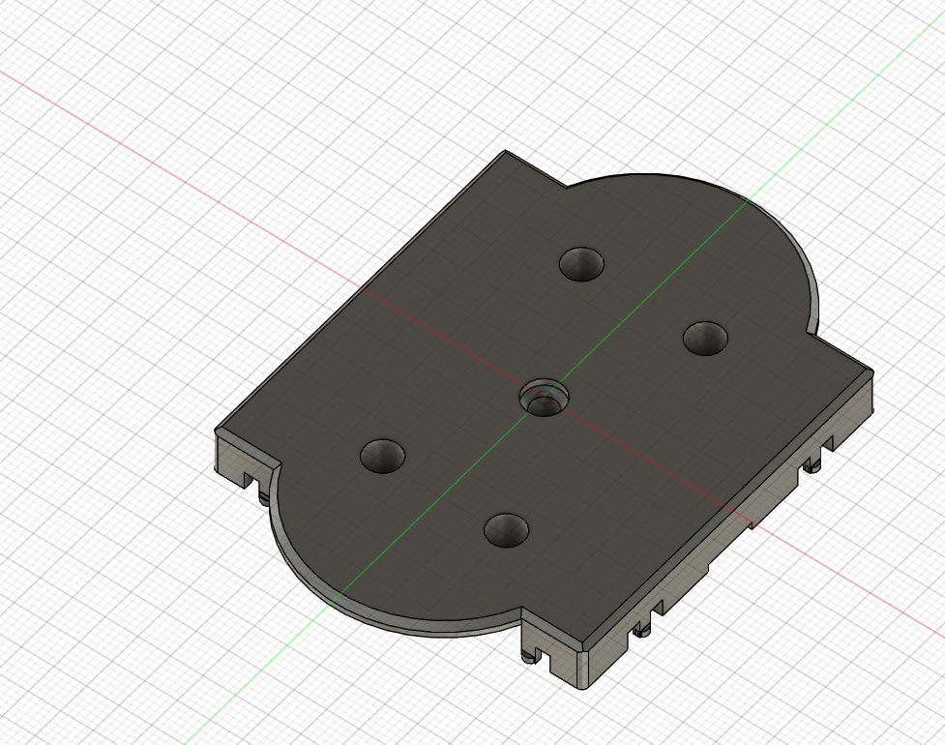This screenshot has width=945, height=745.
Task: Select the countersunk hole at the plate center
Action: [x=545, y=398]
